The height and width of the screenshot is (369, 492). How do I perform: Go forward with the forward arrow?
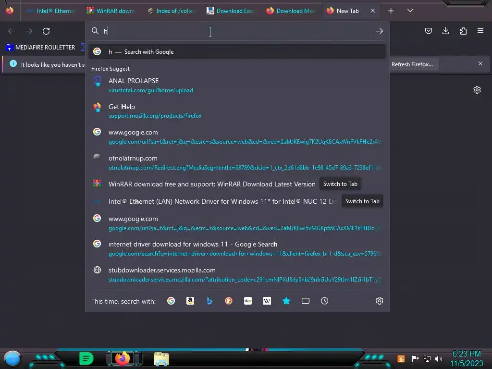tap(29, 31)
